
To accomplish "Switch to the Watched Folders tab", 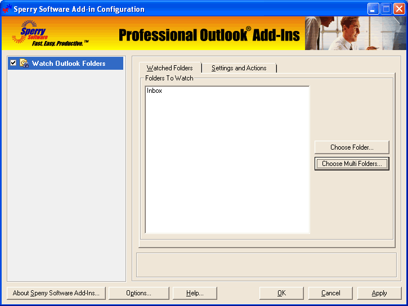I will (x=169, y=68).
